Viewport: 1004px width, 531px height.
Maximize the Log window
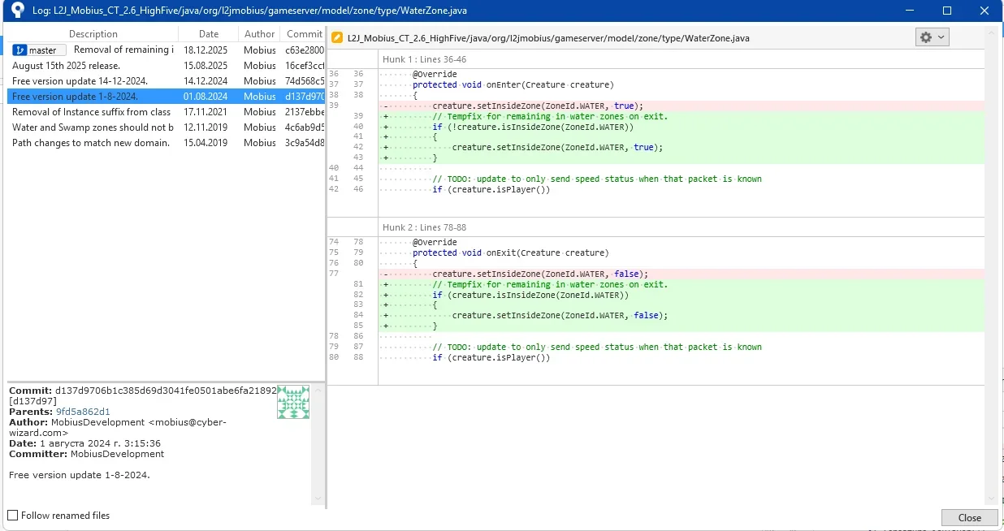pos(947,11)
